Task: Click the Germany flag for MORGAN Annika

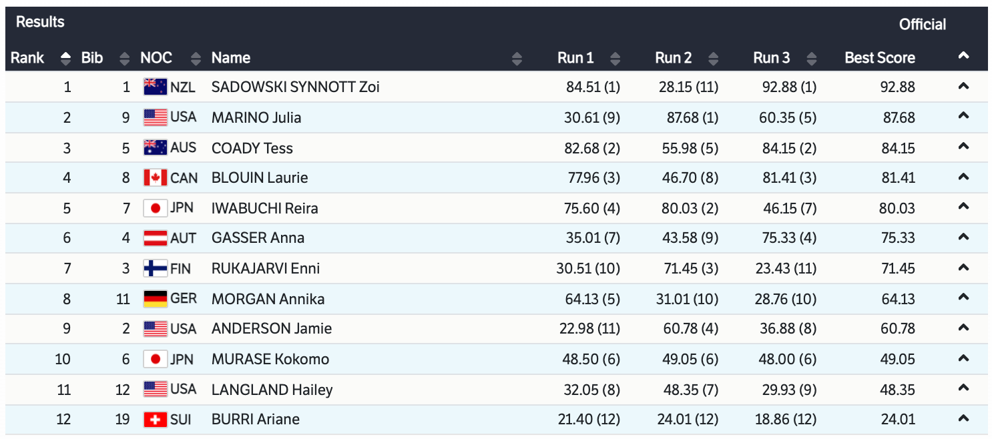Action: tap(155, 299)
